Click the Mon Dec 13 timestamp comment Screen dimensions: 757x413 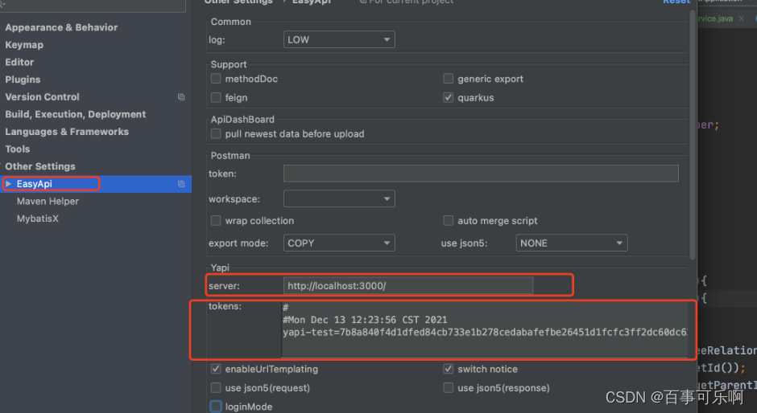click(365, 320)
